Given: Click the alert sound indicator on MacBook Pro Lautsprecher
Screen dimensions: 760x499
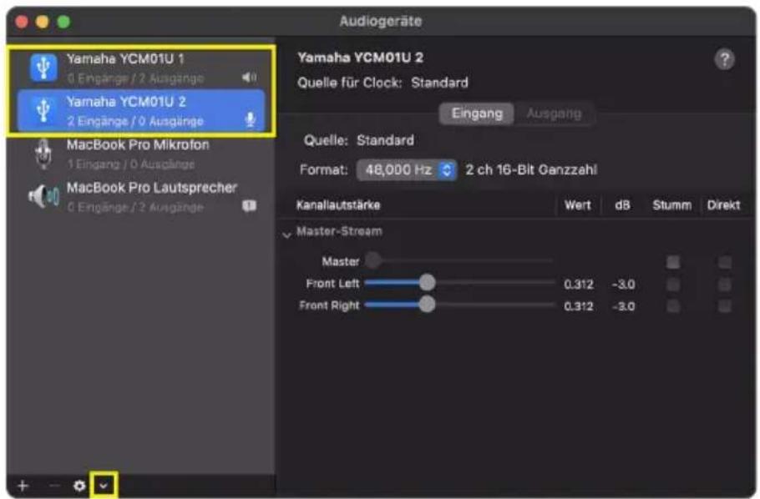Looking at the screenshot, I should [249, 206].
